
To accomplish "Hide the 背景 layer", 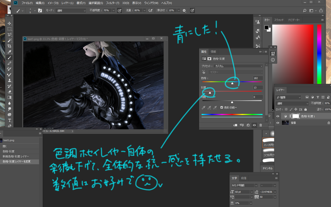I will click(x=278, y=123).
